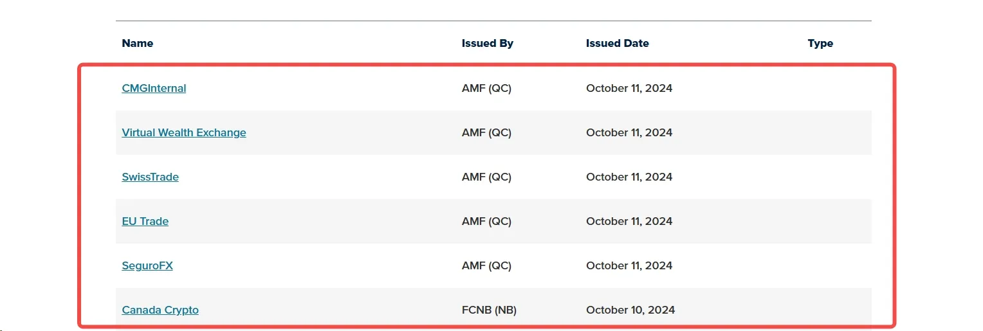Open the Canada Crypto link

pos(160,310)
